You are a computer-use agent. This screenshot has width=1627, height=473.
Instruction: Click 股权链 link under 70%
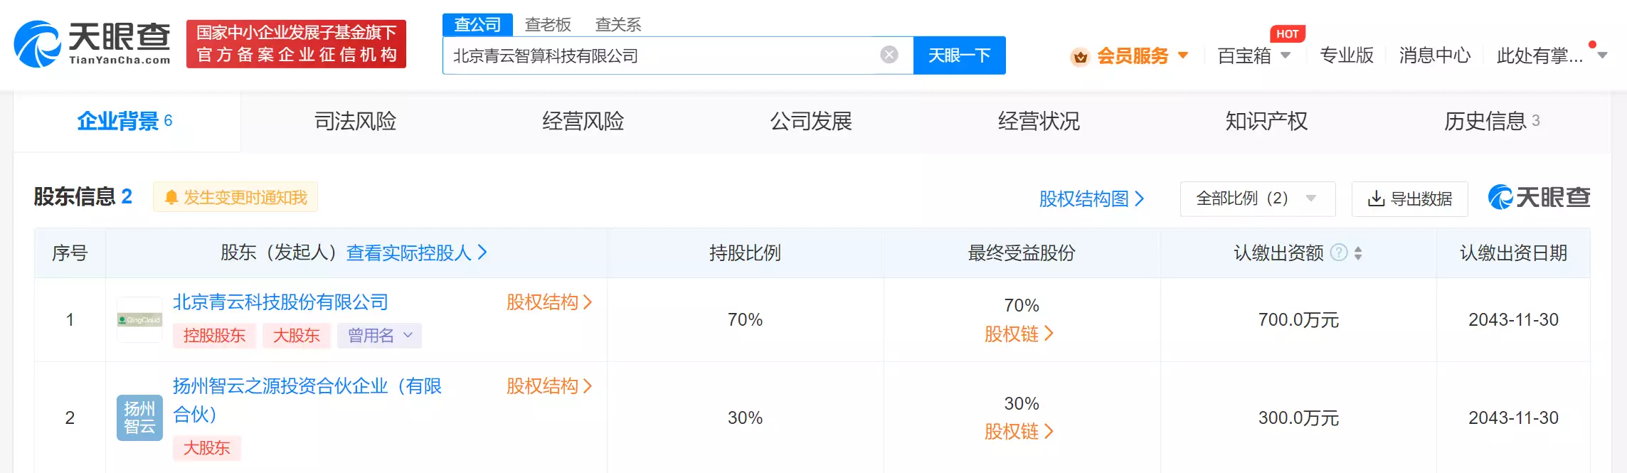pyautogui.click(x=1018, y=334)
